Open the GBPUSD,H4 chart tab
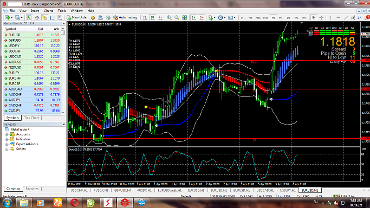This screenshot has height=208, width=370. click(x=122, y=190)
